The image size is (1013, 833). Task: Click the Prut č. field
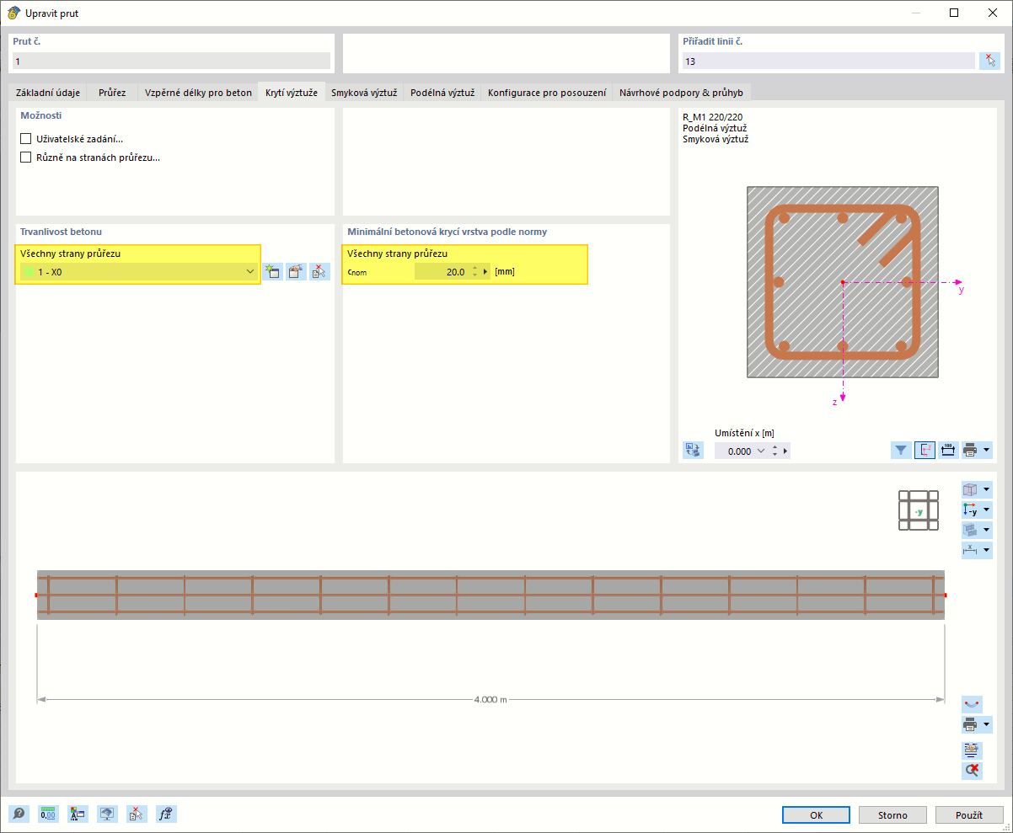coord(172,61)
